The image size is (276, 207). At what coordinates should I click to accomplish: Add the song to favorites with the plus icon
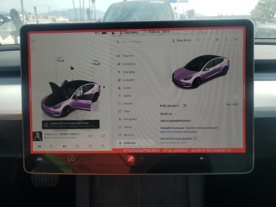[x=77, y=146]
